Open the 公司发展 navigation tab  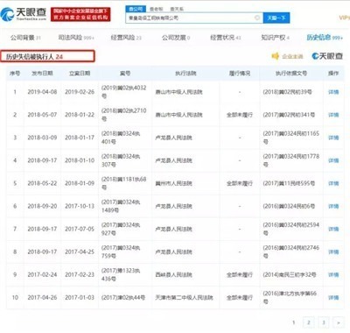click(176, 38)
